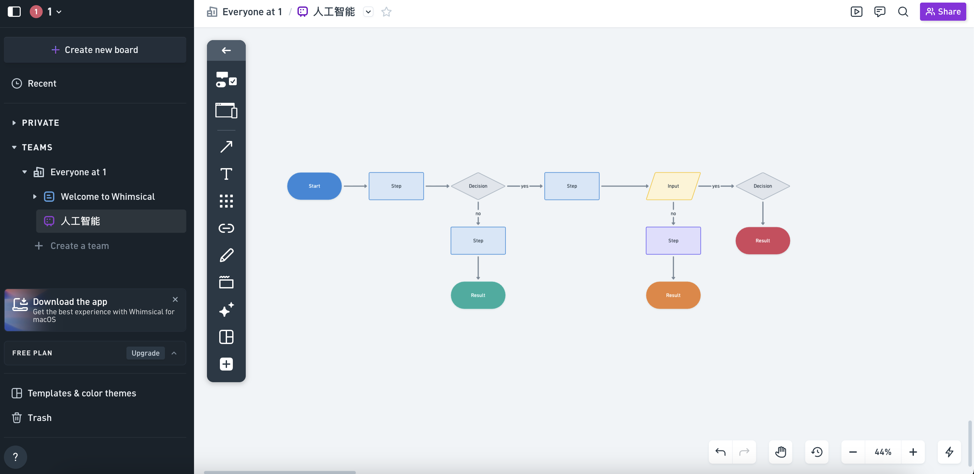Open Templates & color themes
974x474 pixels.
(x=74, y=393)
